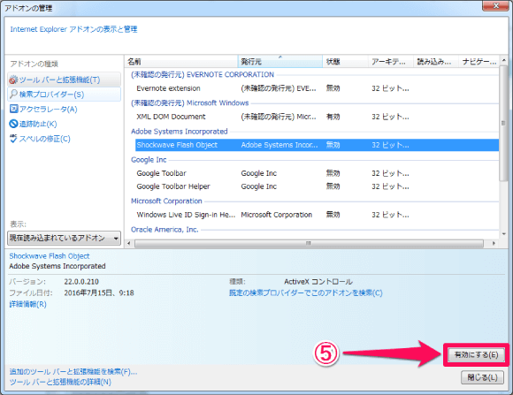Open ツール バーと拡張機能の詳細(N) link

click(60, 382)
